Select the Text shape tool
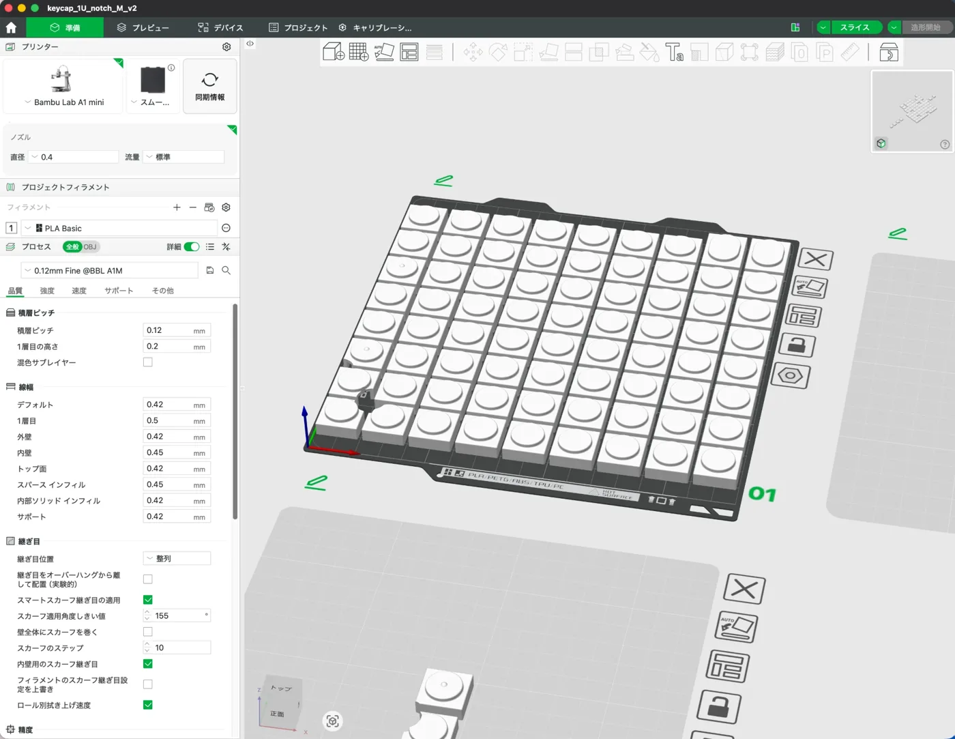Screen dimensions: 955x739 tap(674, 52)
